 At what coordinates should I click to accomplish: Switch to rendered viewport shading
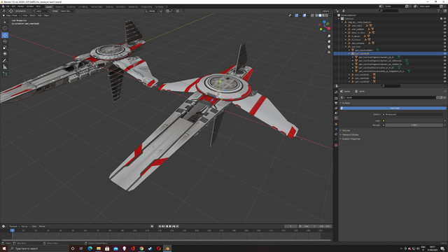coord(327,15)
